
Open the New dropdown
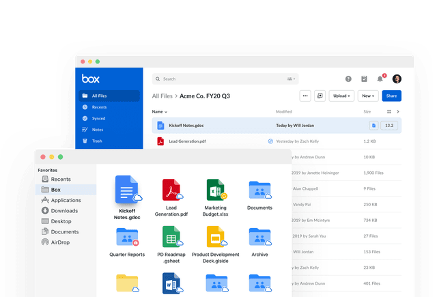pyautogui.click(x=368, y=96)
